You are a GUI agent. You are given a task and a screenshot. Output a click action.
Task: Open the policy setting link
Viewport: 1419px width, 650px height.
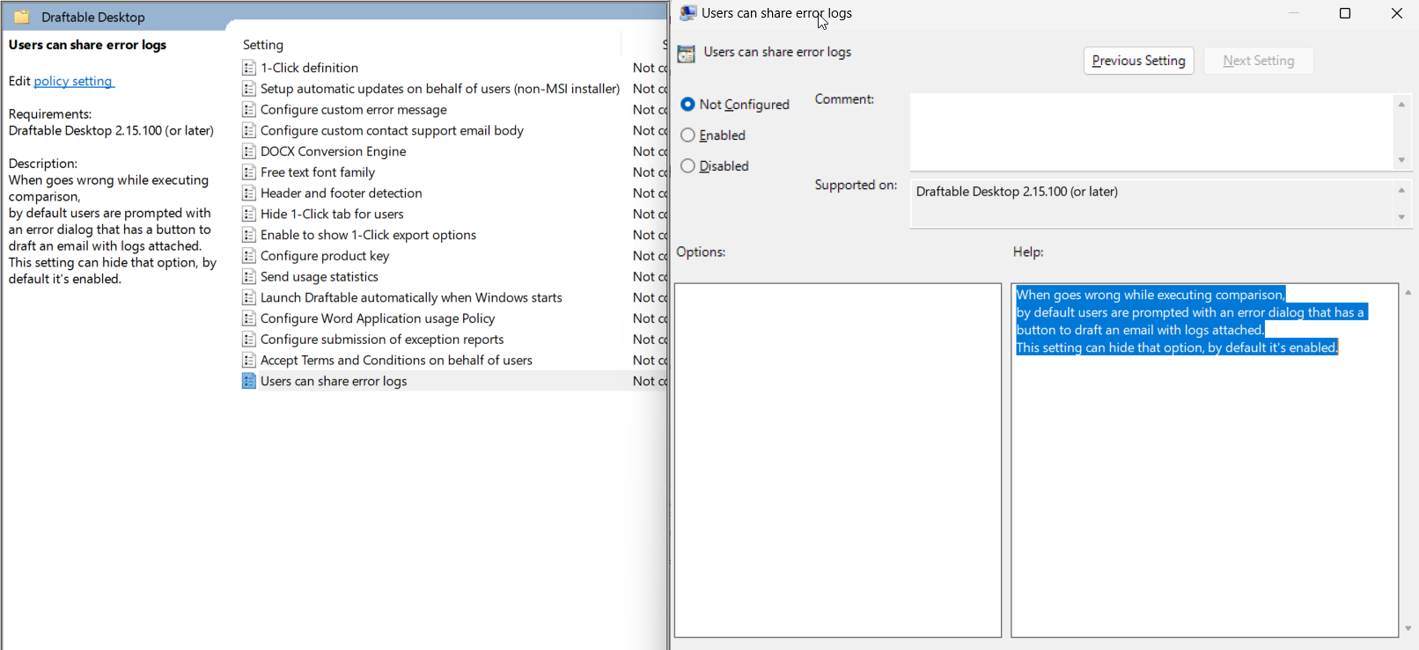pyautogui.click(x=73, y=81)
